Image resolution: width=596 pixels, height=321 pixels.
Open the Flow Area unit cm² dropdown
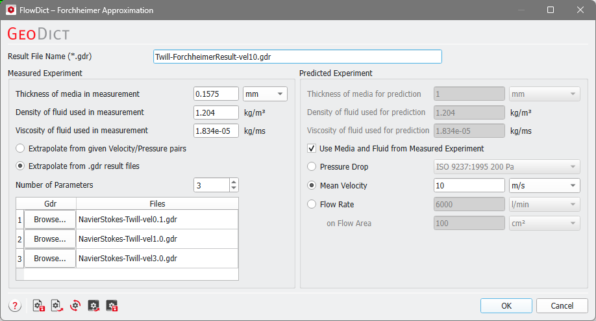click(544, 224)
